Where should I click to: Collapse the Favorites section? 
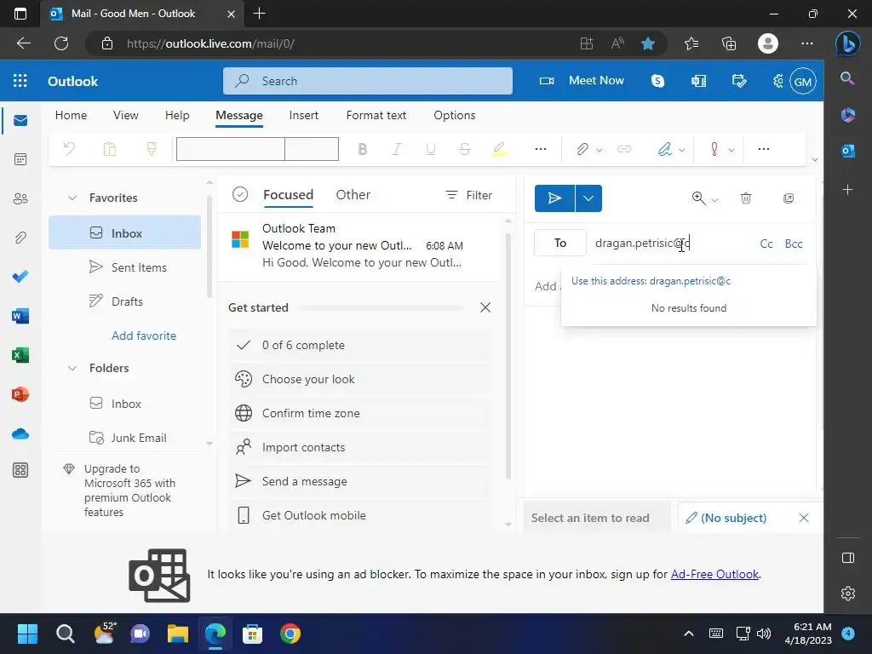point(72,198)
